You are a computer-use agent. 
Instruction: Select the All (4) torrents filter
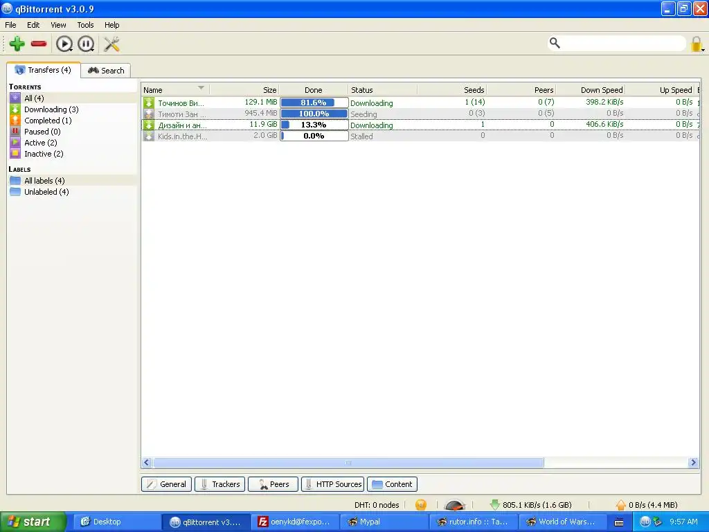click(x=72, y=98)
